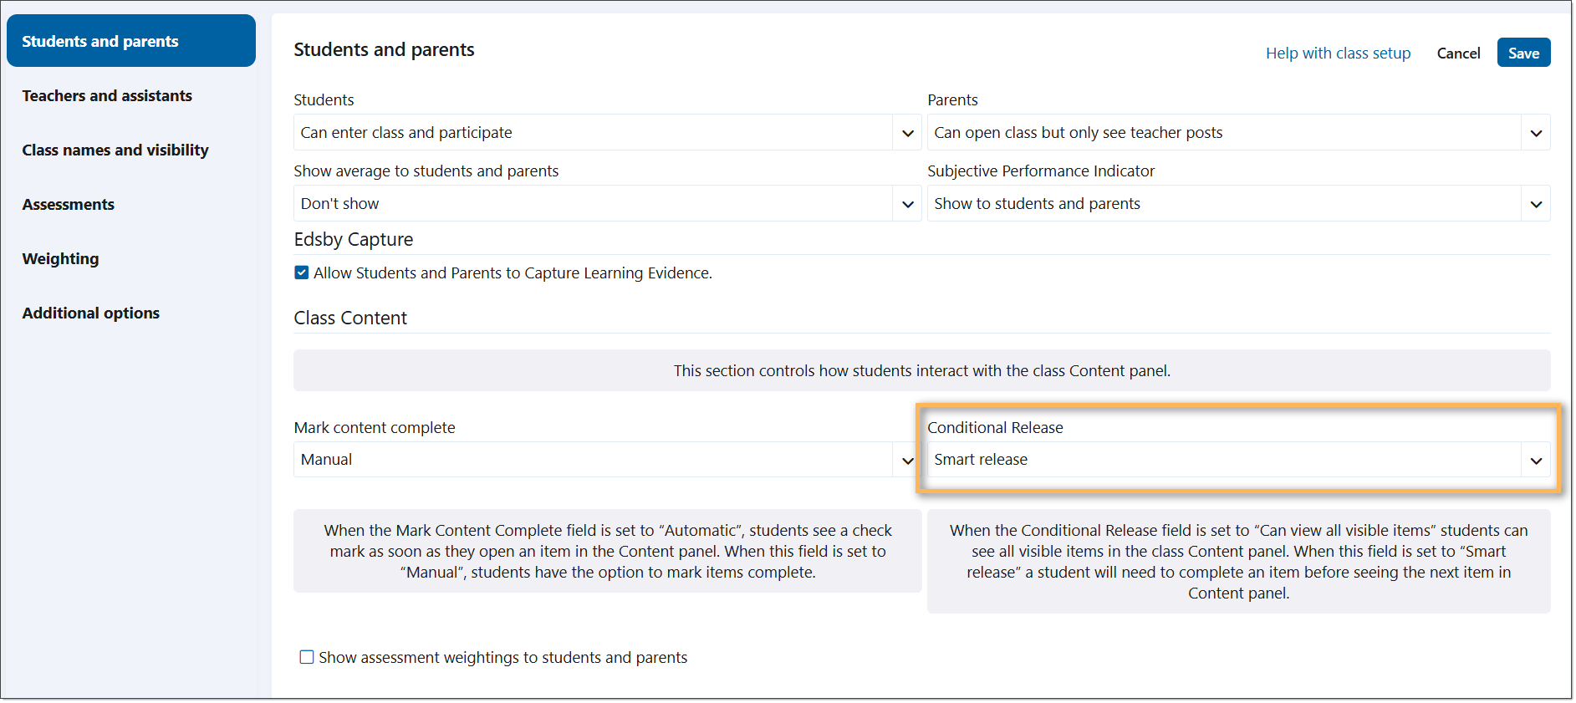Image resolution: width=1576 pixels, height=703 pixels.
Task: Open the Students permission dropdown
Action: pos(607,133)
